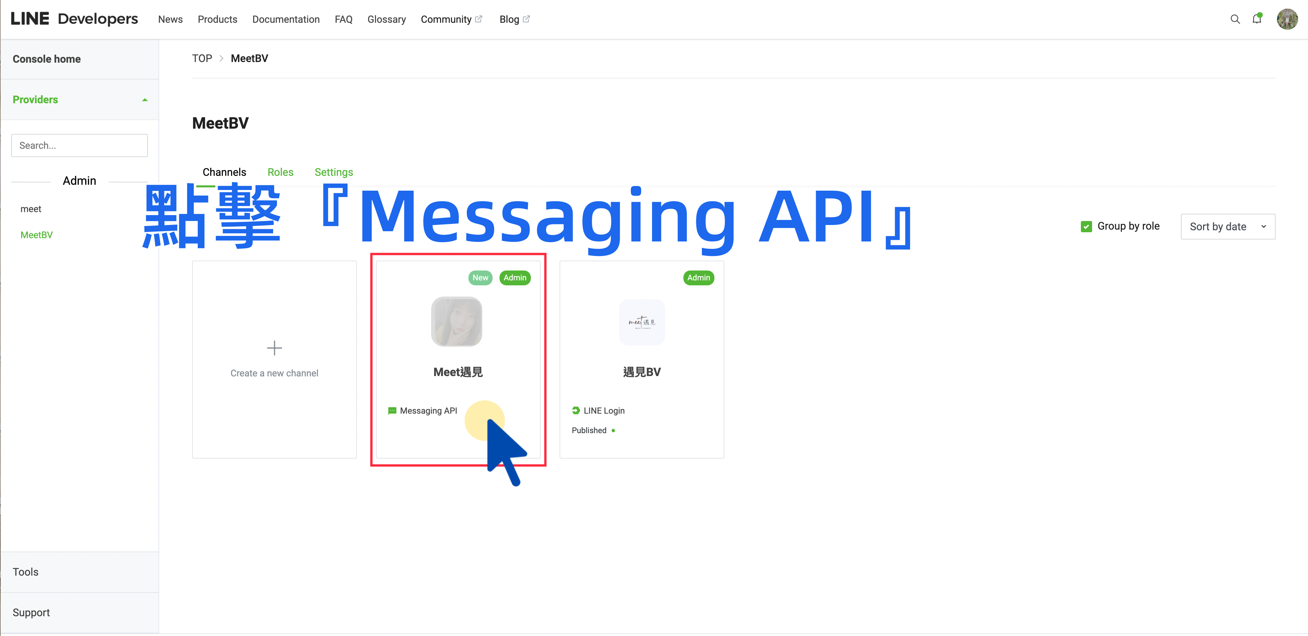Click the New badge on Meet遇見 card
The height and width of the screenshot is (636, 1308).
click(480, 278)
